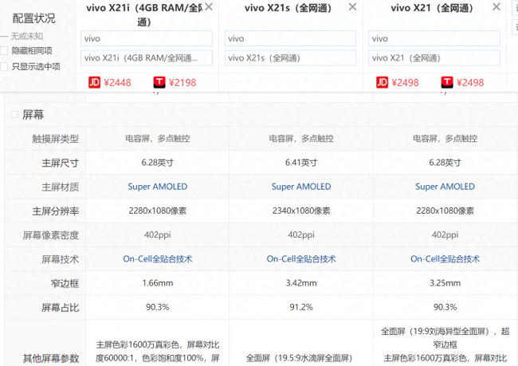This screenshot has height=366, width=518.
Task: Click the 3.42mm bezel value
Action: pos(301,283)
